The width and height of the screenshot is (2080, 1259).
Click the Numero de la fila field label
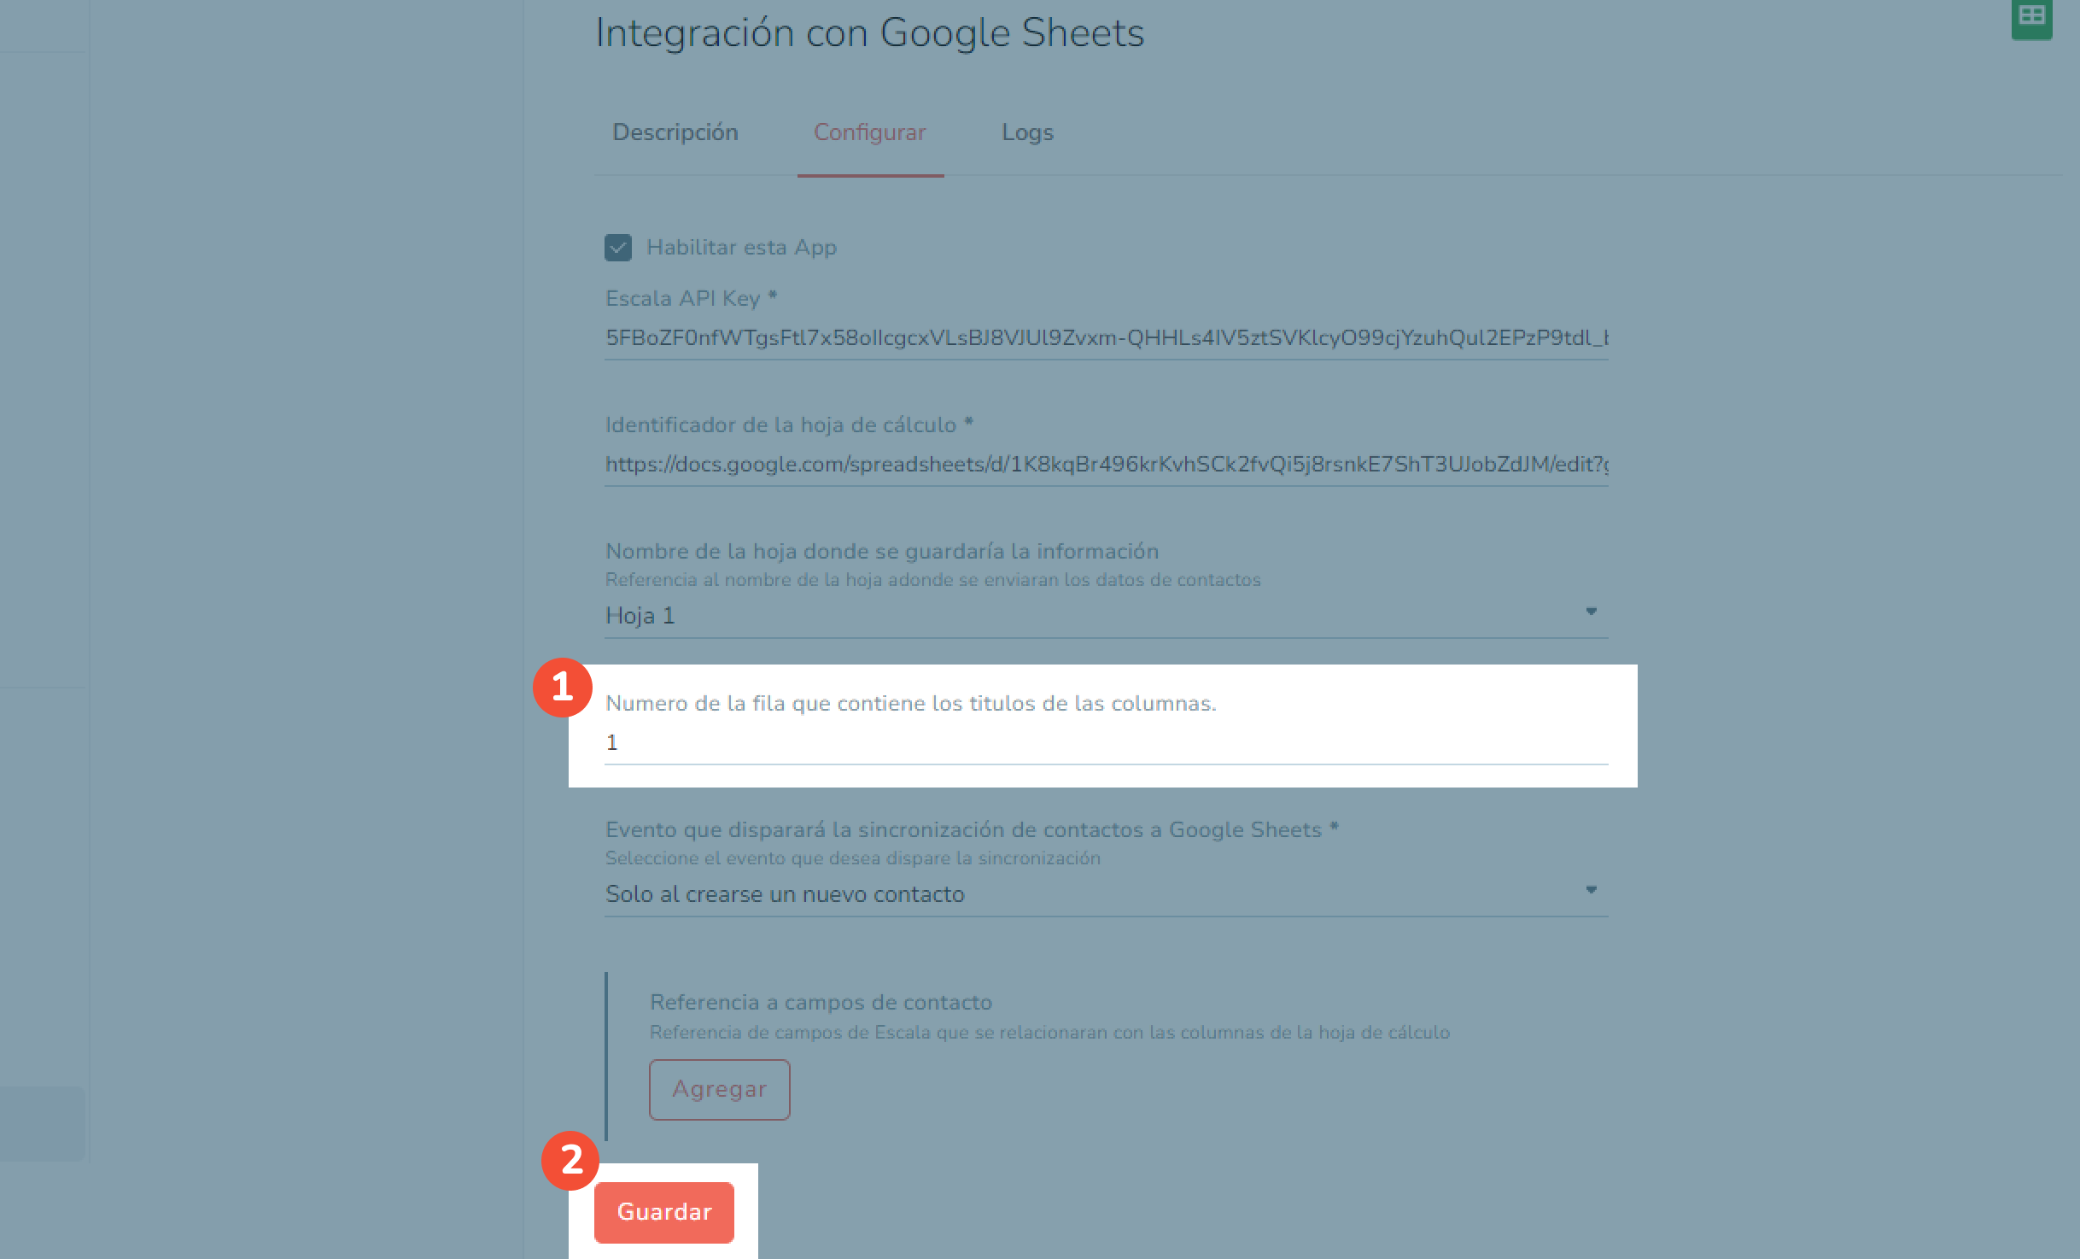coord(910,703)
